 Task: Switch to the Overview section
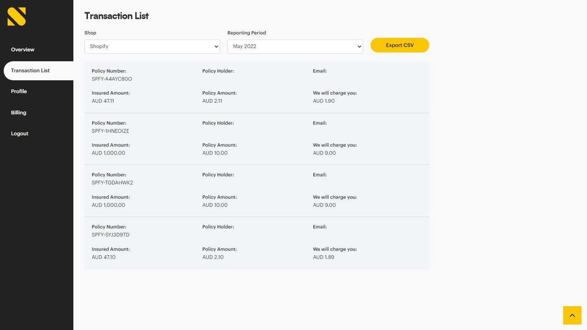tap(22, 49)
